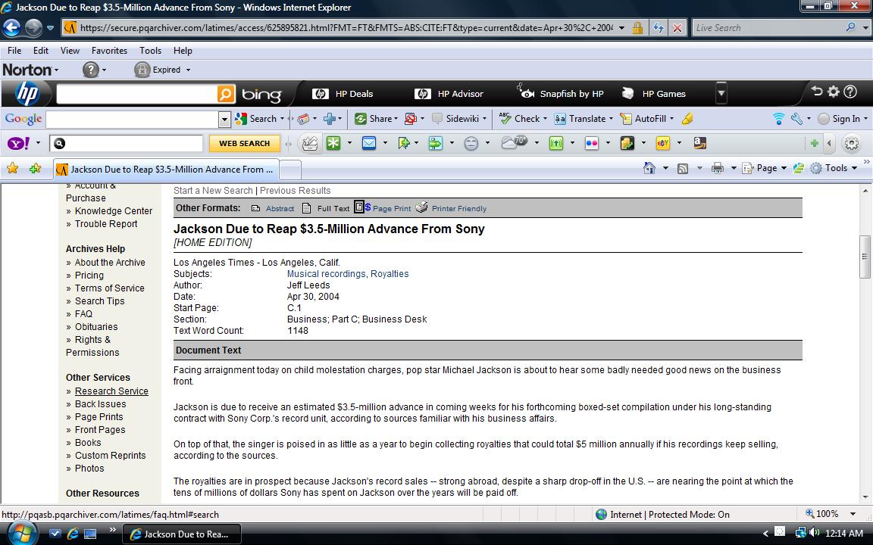Image resolution: width=873 pixels, height=545 pixels.
Task: Click the Amazon icon on Yahoo toolbar
Action: pyautogui.click(x=700, y=143)
